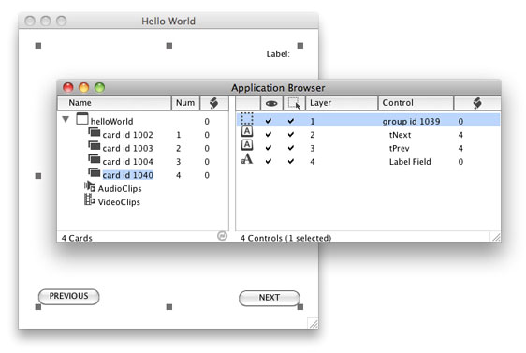Click layer number 3 cell
The image size is (526, 353).
click(313, 148)
